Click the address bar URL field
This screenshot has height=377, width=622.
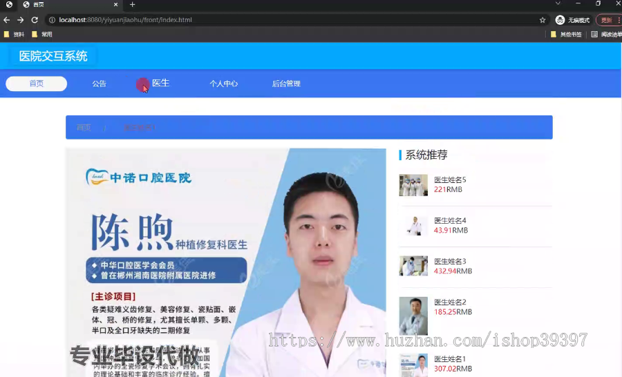pos(294,20)
